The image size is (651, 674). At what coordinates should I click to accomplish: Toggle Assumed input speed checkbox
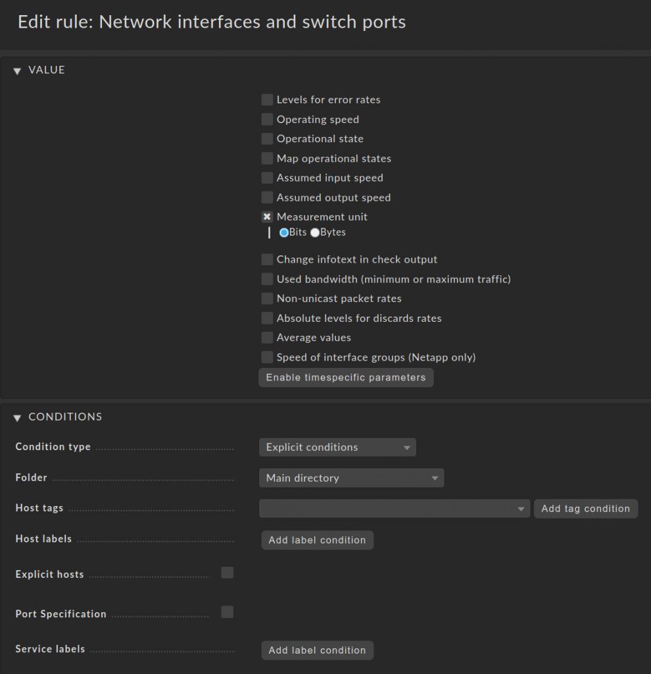[267, 178]
